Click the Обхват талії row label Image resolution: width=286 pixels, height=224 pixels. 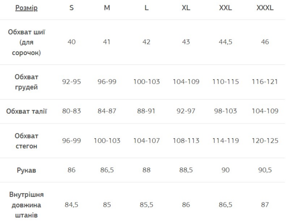click(x=27, y=112)
